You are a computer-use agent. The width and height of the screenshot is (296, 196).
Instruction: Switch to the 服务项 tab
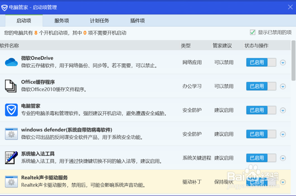click(x=62, y=21)
